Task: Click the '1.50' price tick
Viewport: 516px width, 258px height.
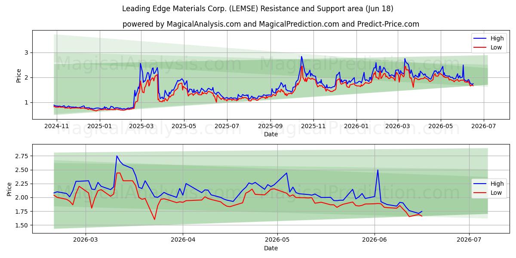Action: (x=21, y=225)
